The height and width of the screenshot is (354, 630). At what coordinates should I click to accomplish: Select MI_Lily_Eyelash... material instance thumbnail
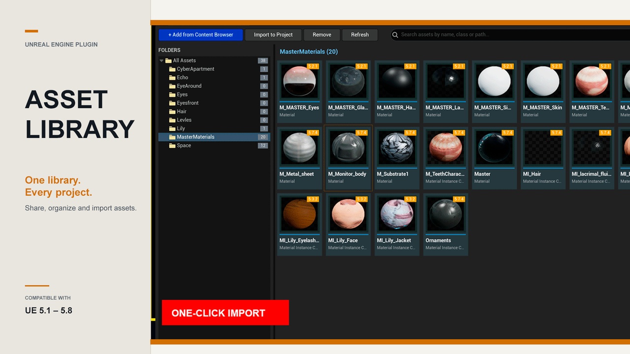pos(299,214)
